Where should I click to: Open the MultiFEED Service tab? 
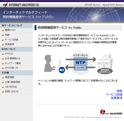[x=113, y=5]
